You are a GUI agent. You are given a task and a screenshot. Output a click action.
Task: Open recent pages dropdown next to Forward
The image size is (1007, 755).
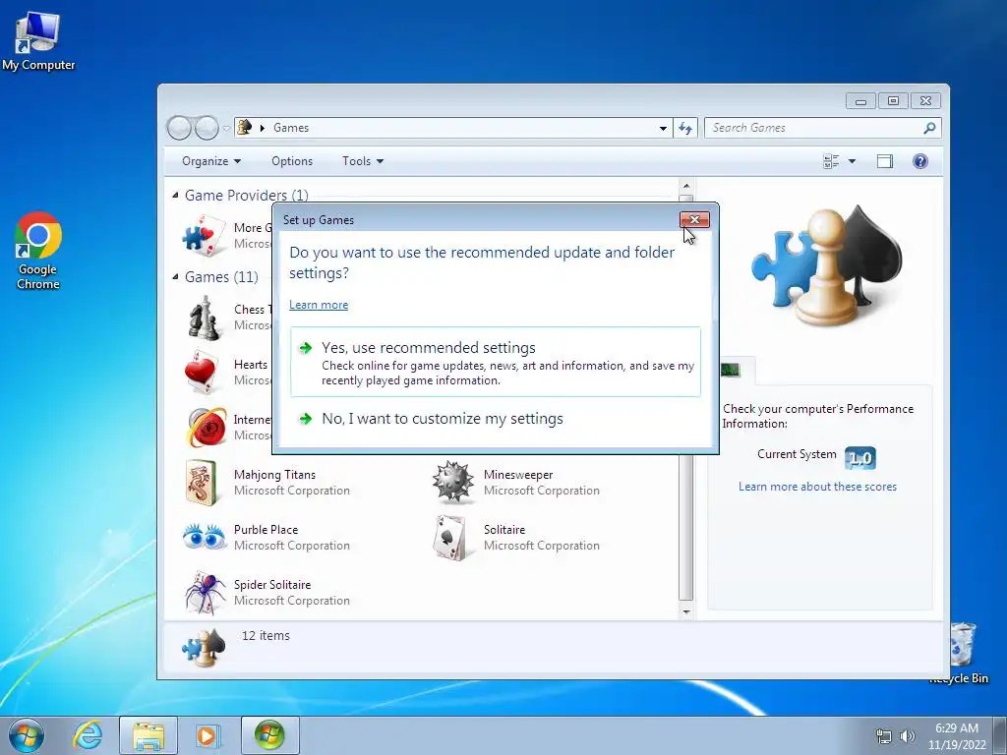coord(226,129)
